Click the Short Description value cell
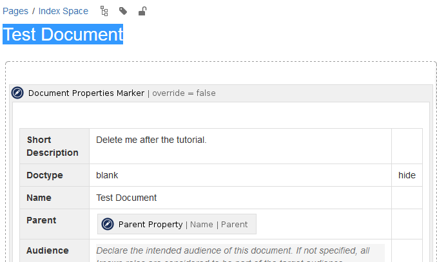The height and width of the screenshot is (262, 437). (240, 146)
